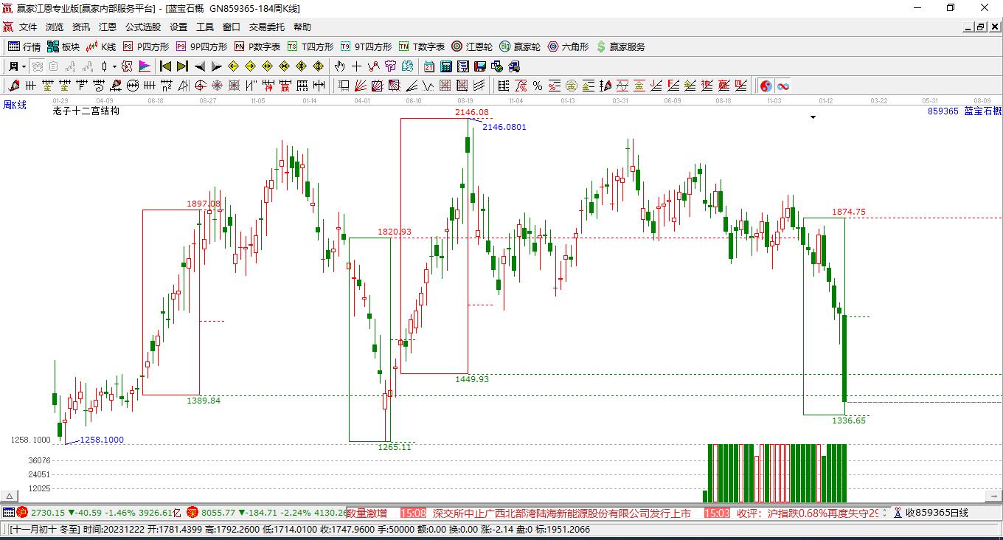Select the red circular target tool

[201, 86]
